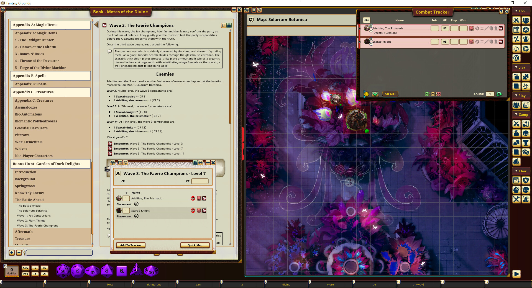Roll the percentile d00 die
Screen dimensions: 532x288
click(x=151, y=271)
